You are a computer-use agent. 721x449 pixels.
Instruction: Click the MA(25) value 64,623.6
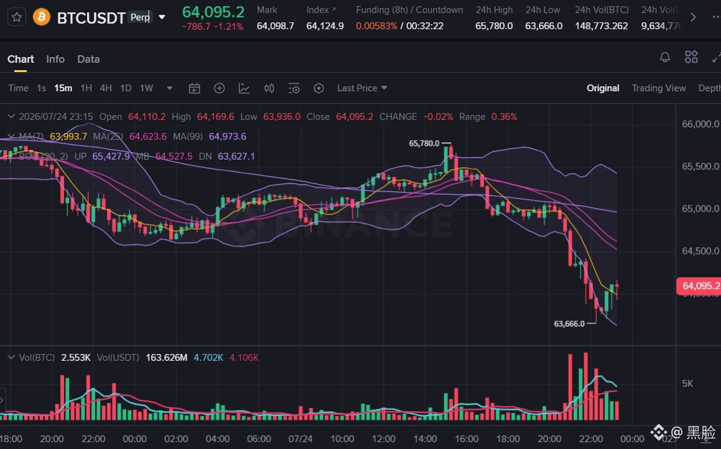147,137
